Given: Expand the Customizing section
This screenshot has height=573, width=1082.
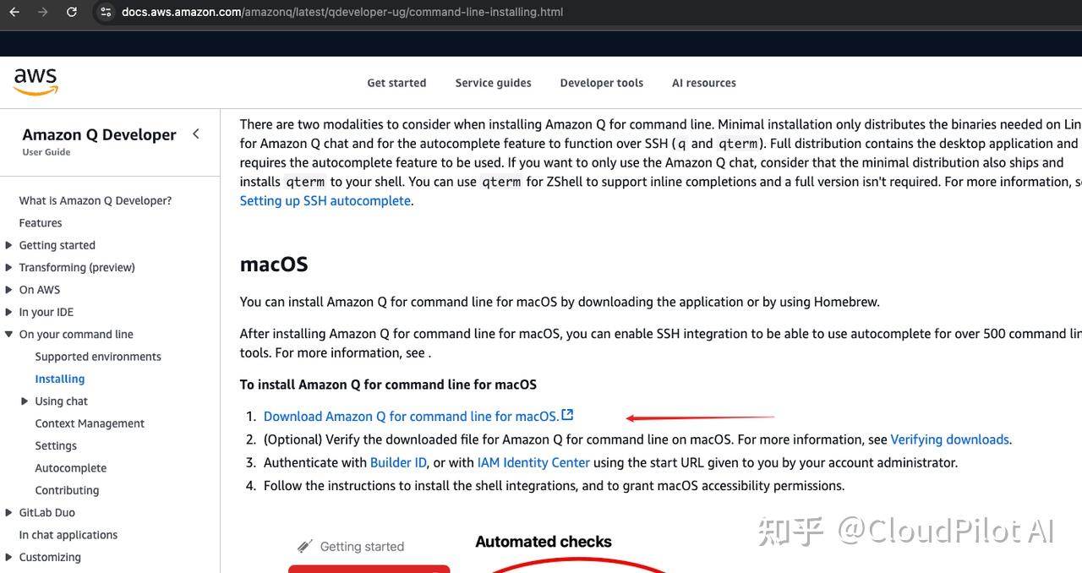Looking at the screenshot, I should [x=10, y=557].
